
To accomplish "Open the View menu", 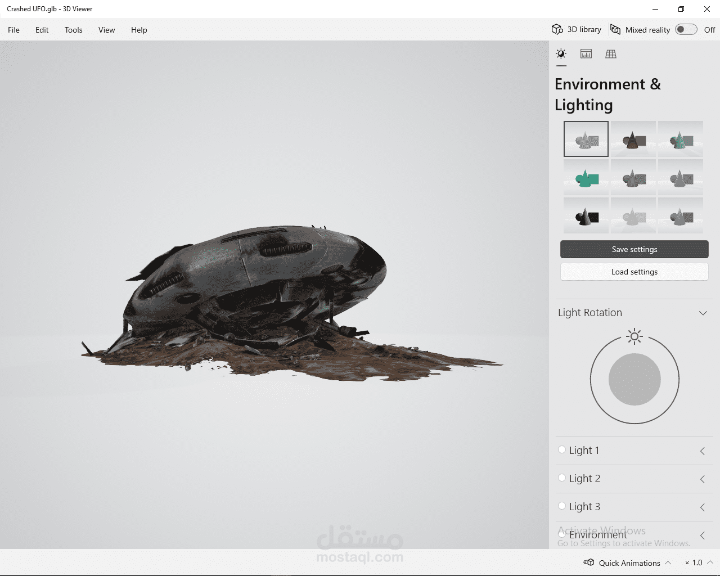I will [x=106, y=30].
